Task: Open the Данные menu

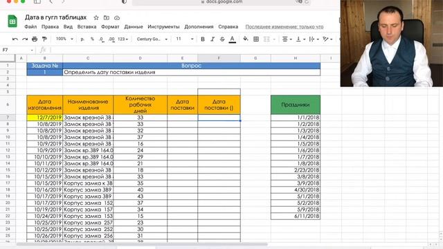Action: click(x=134, y=27)
